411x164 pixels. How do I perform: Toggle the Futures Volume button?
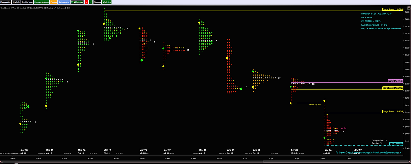tap(42, 2)
